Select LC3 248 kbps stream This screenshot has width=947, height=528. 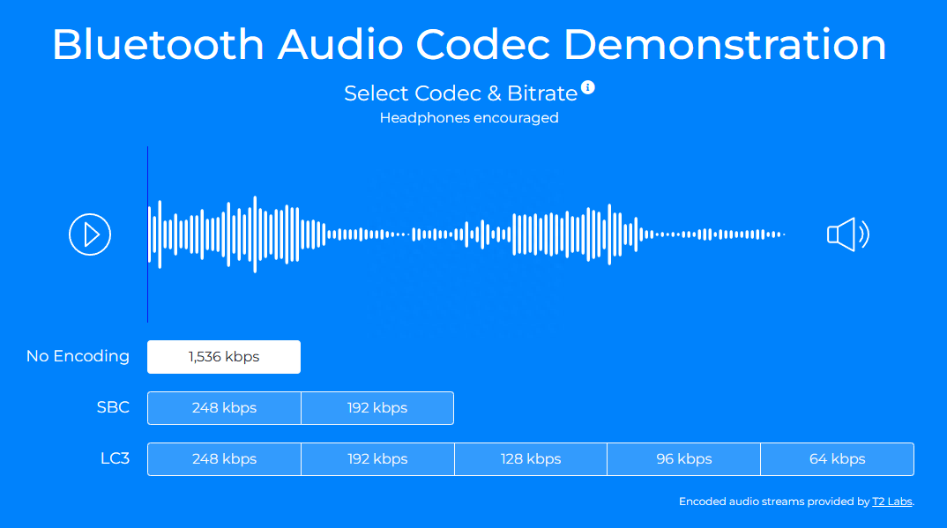tap(224, 459)
